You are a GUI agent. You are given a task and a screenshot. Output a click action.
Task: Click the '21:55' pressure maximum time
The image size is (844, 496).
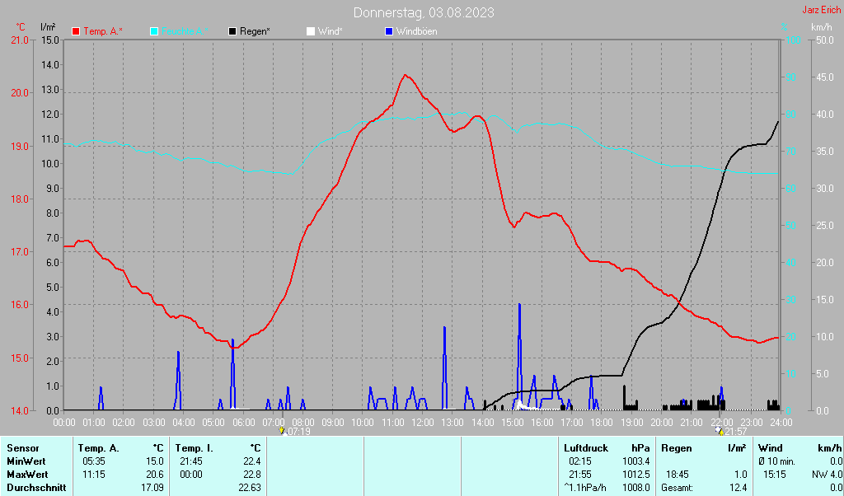tap(579, 475)
